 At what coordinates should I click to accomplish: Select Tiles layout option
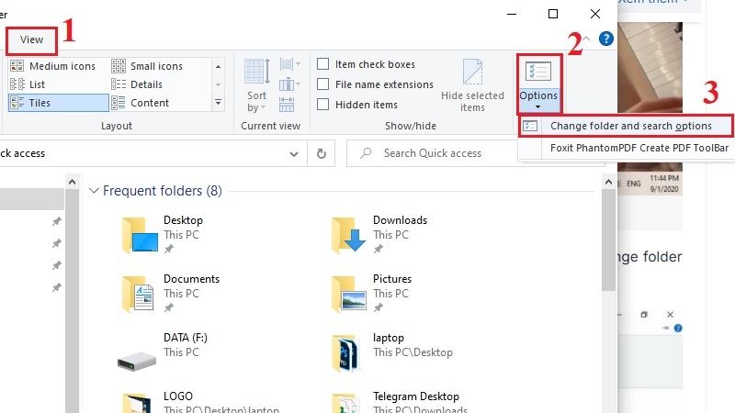point(59,103)
